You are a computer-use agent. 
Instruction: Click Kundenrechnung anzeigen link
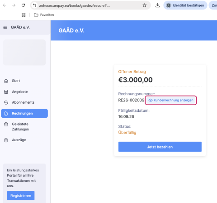click(171, 100)
